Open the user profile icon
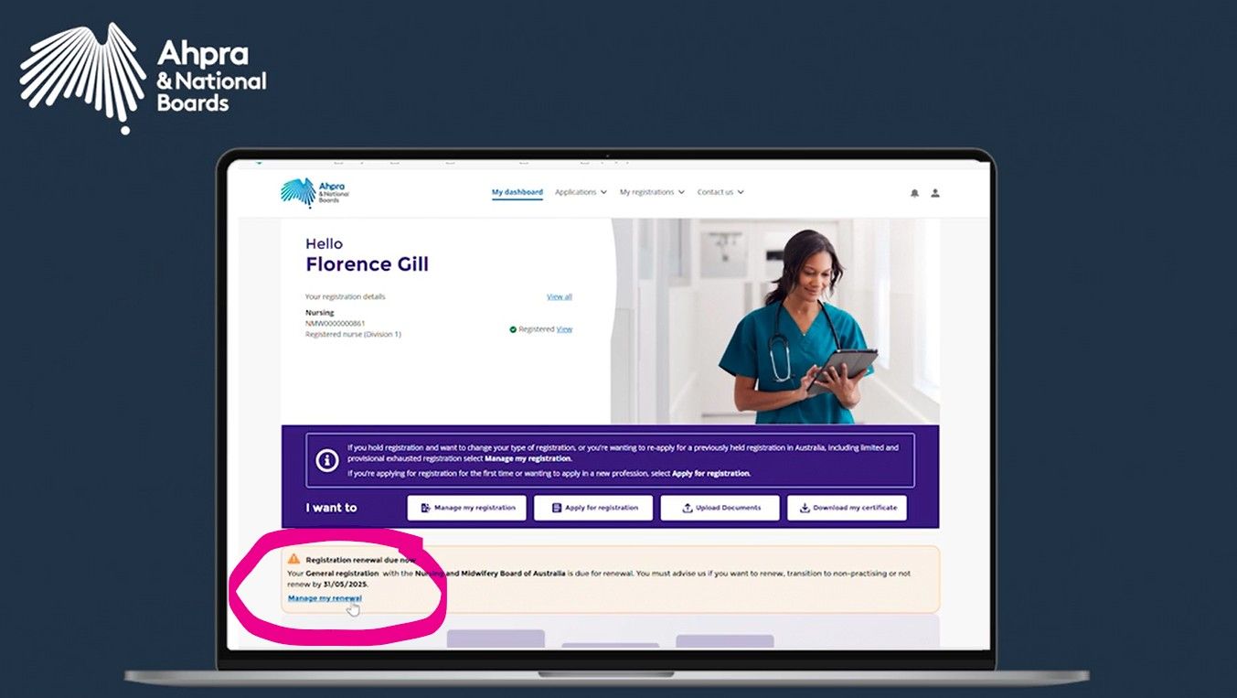The width and height of the screenshot is (1237, 698). pyautogui.click(x=935, y=193)
